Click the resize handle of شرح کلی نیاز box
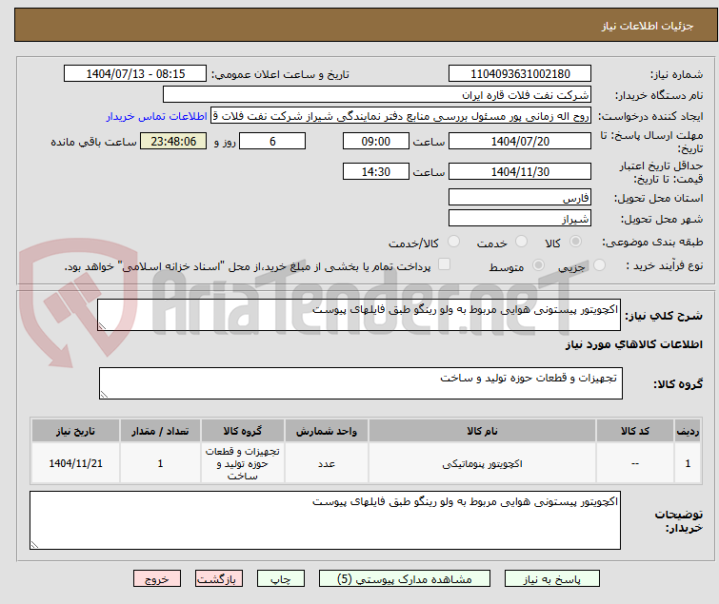Screen dimensions: 719x604 coord(102,326)
